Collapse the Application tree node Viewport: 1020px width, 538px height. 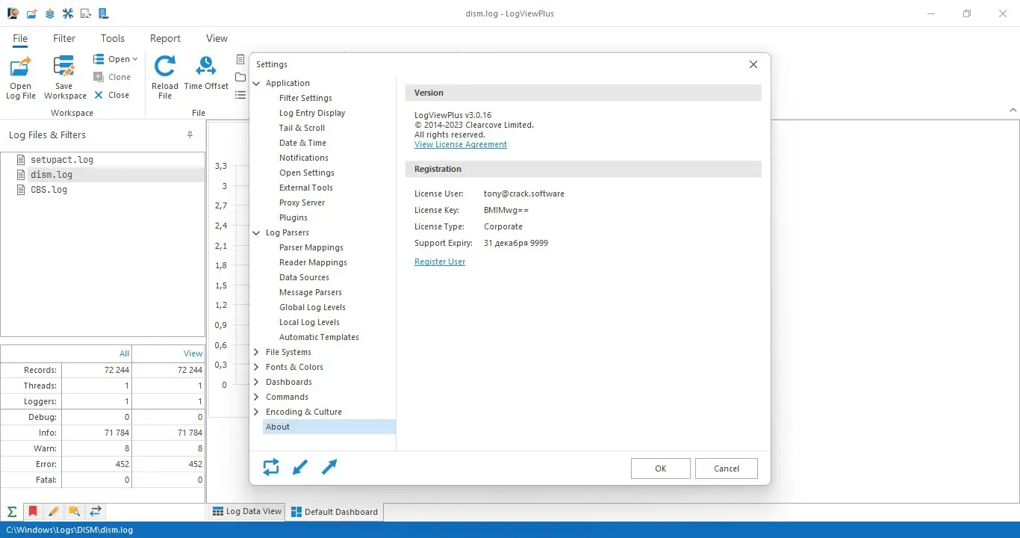(x=257, y=83)
